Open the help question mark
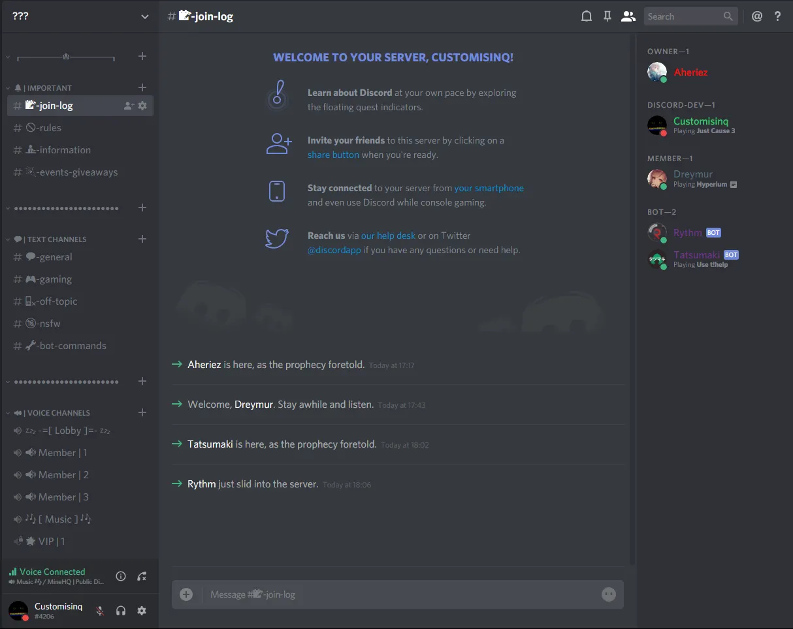793x629 pixels. coord(777,16)
